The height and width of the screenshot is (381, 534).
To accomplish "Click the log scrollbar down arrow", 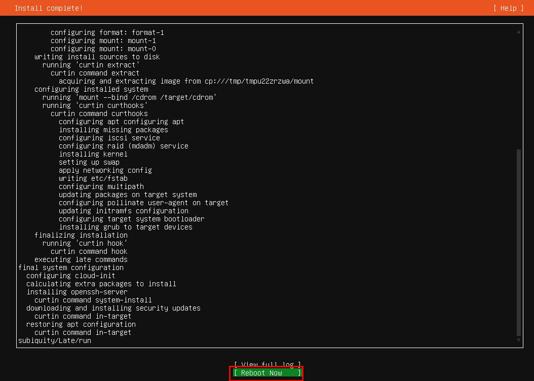I will [x=519, y=340].
